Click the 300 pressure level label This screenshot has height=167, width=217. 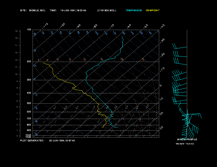(29, 80)
